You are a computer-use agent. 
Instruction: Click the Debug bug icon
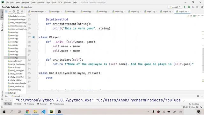pyautogui.click(x=189, y=7)
